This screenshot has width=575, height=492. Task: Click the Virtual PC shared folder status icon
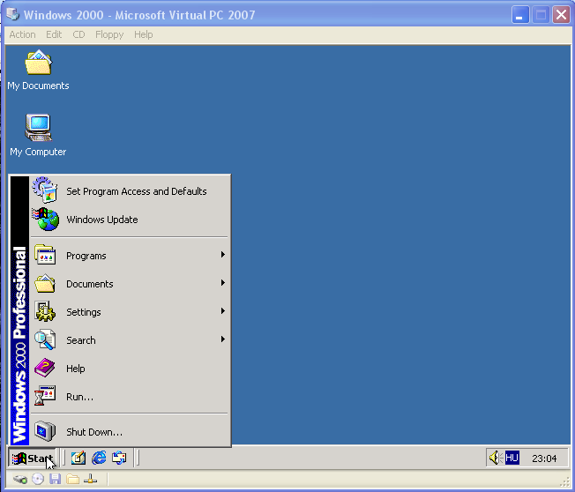(x=73, y=480)
